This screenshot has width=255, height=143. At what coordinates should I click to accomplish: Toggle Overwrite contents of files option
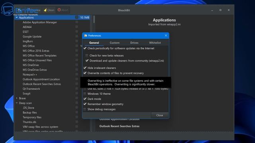tap(85, 73)
